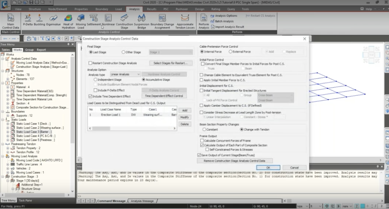Open Approximate Tendon Losses
389x209 pixels.
(185, 22)
